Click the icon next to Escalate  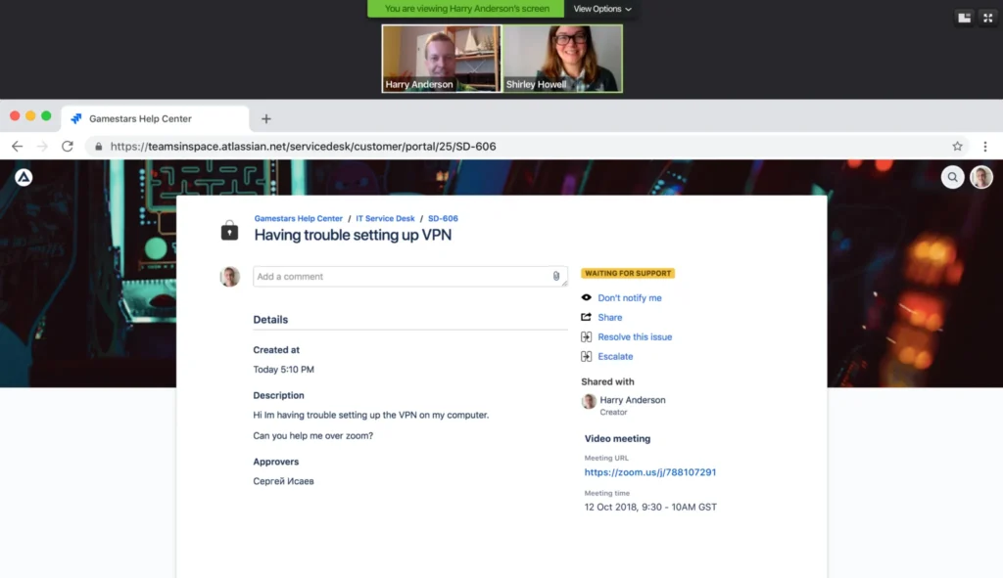(586, 356)
